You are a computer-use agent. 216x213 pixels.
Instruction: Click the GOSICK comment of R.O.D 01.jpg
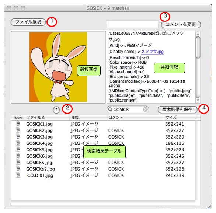(116, 175)
